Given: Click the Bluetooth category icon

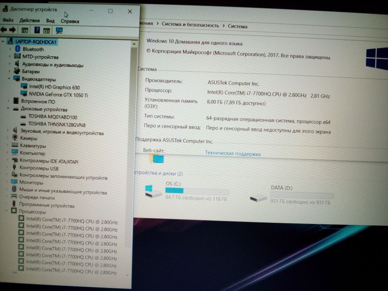Looking at the screenshot, I should pyautogui.click(x=17, y=49).
